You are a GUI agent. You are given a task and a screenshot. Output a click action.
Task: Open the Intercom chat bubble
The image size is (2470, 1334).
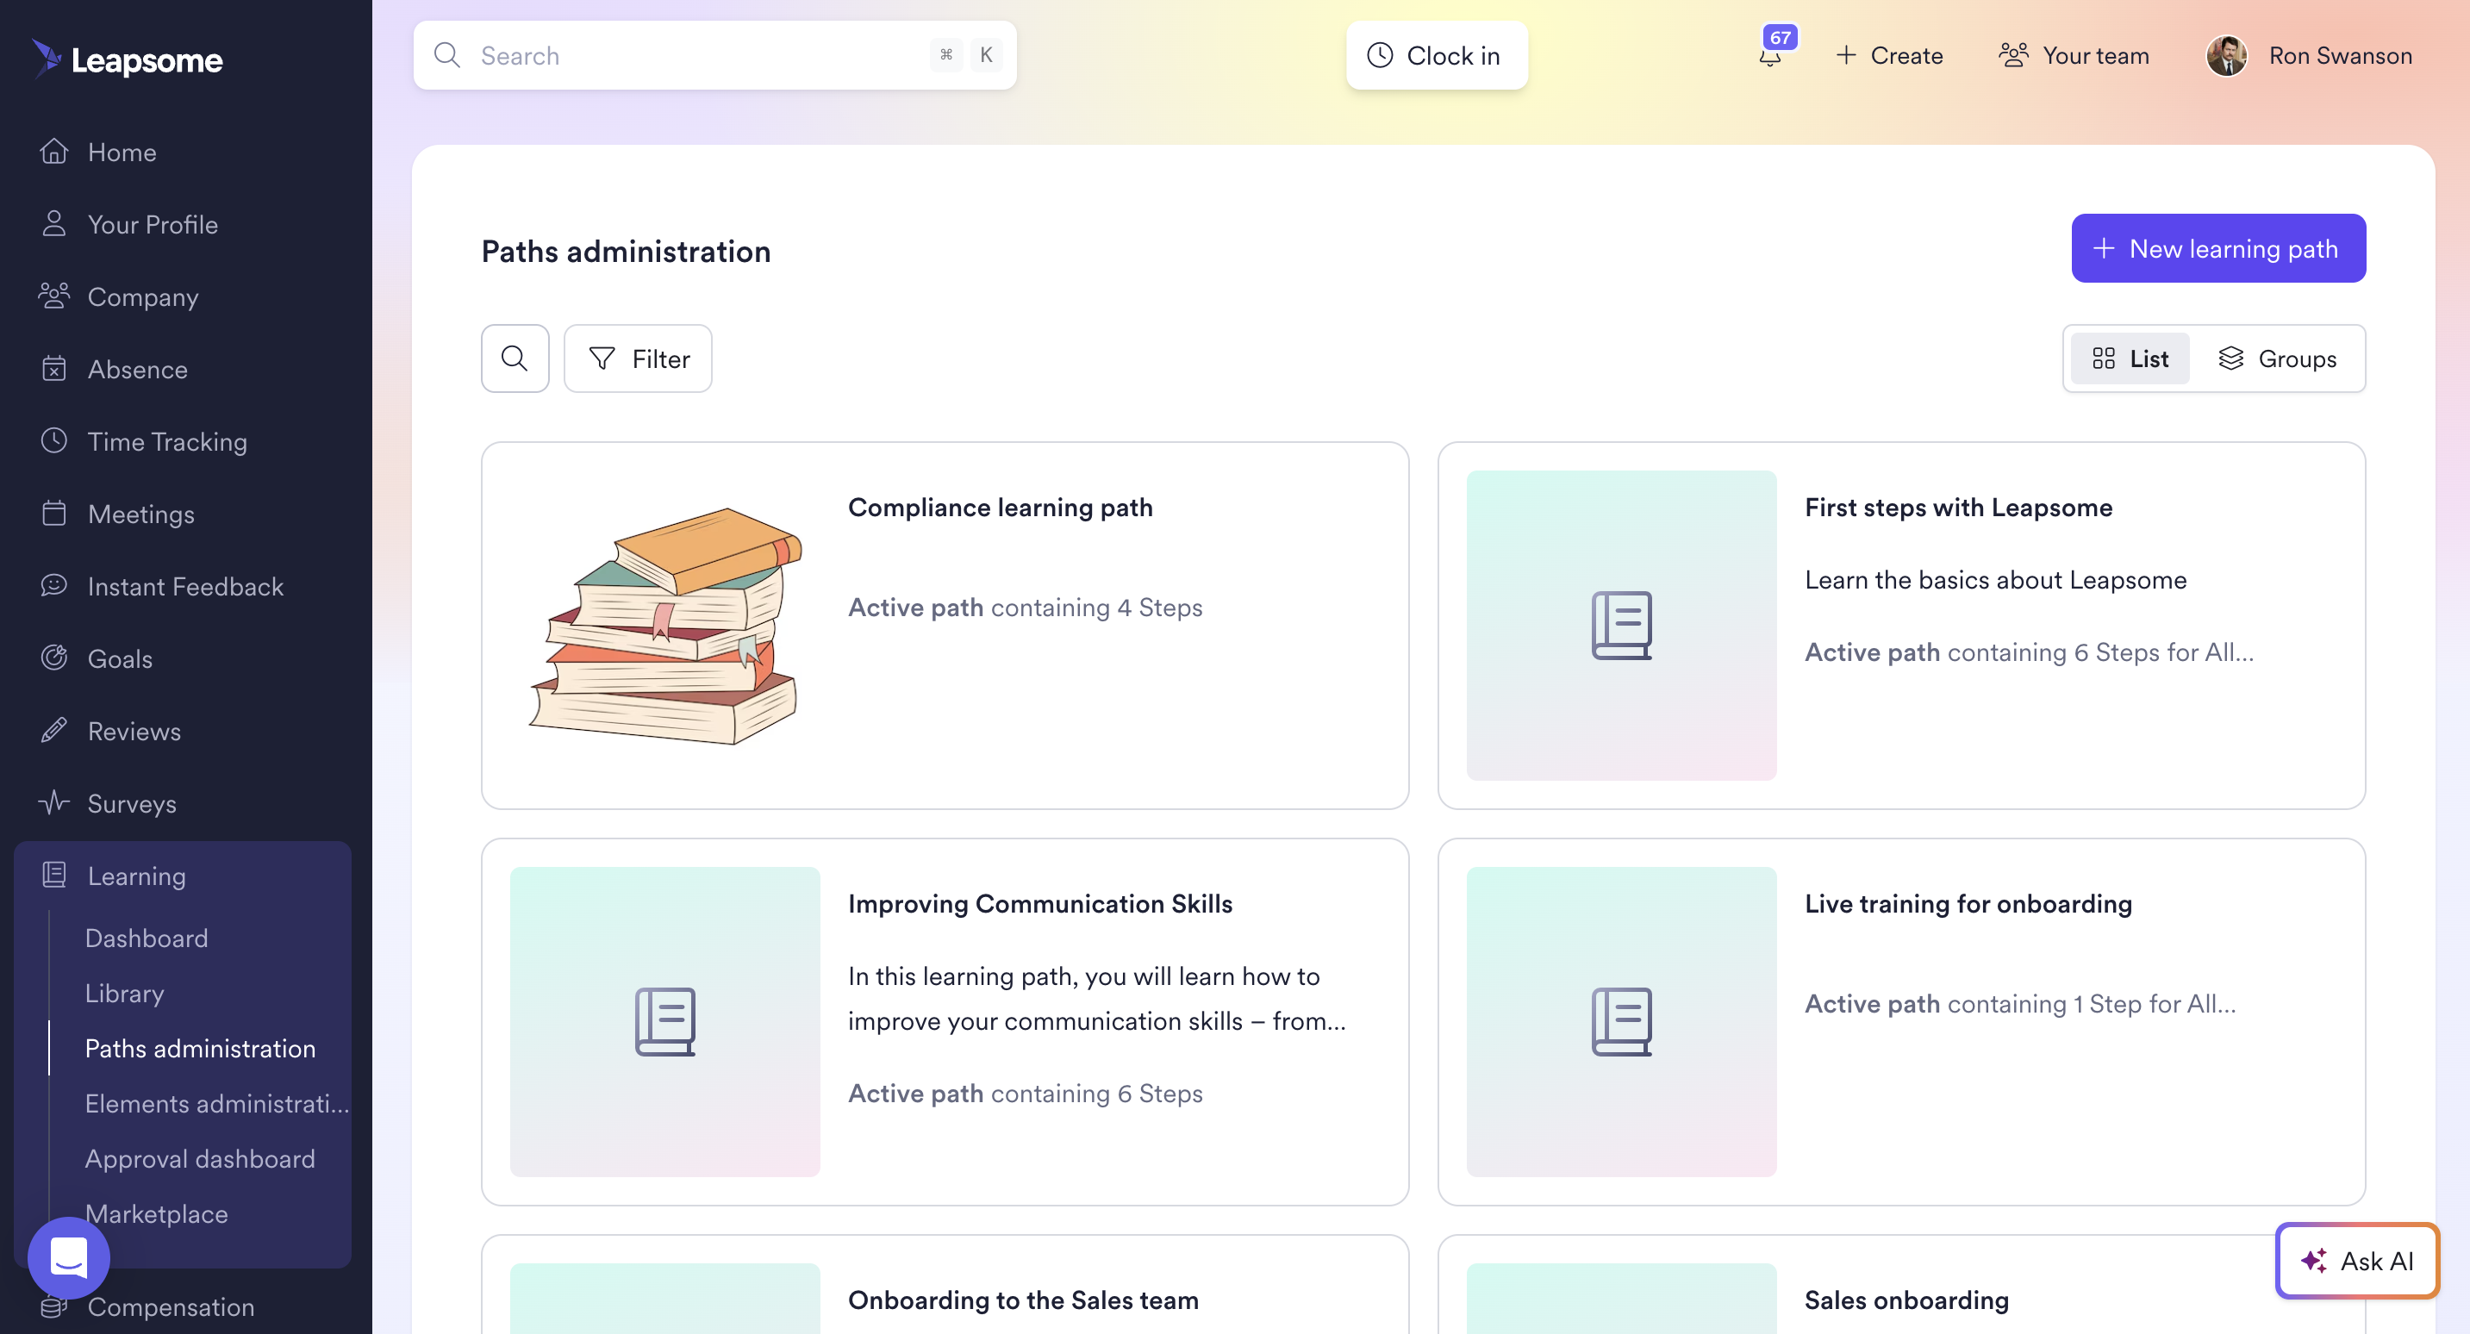coord(69,1257)
